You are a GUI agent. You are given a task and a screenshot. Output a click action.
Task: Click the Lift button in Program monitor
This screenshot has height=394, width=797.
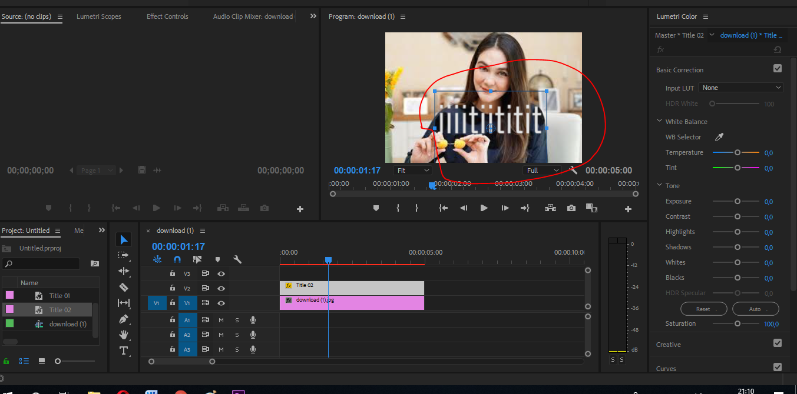[550, 208]
